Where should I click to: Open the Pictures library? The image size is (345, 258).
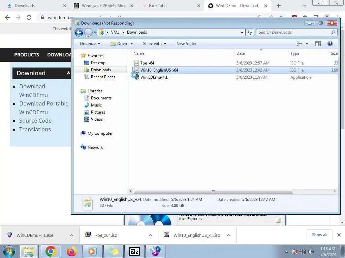(x=95, y=112)
